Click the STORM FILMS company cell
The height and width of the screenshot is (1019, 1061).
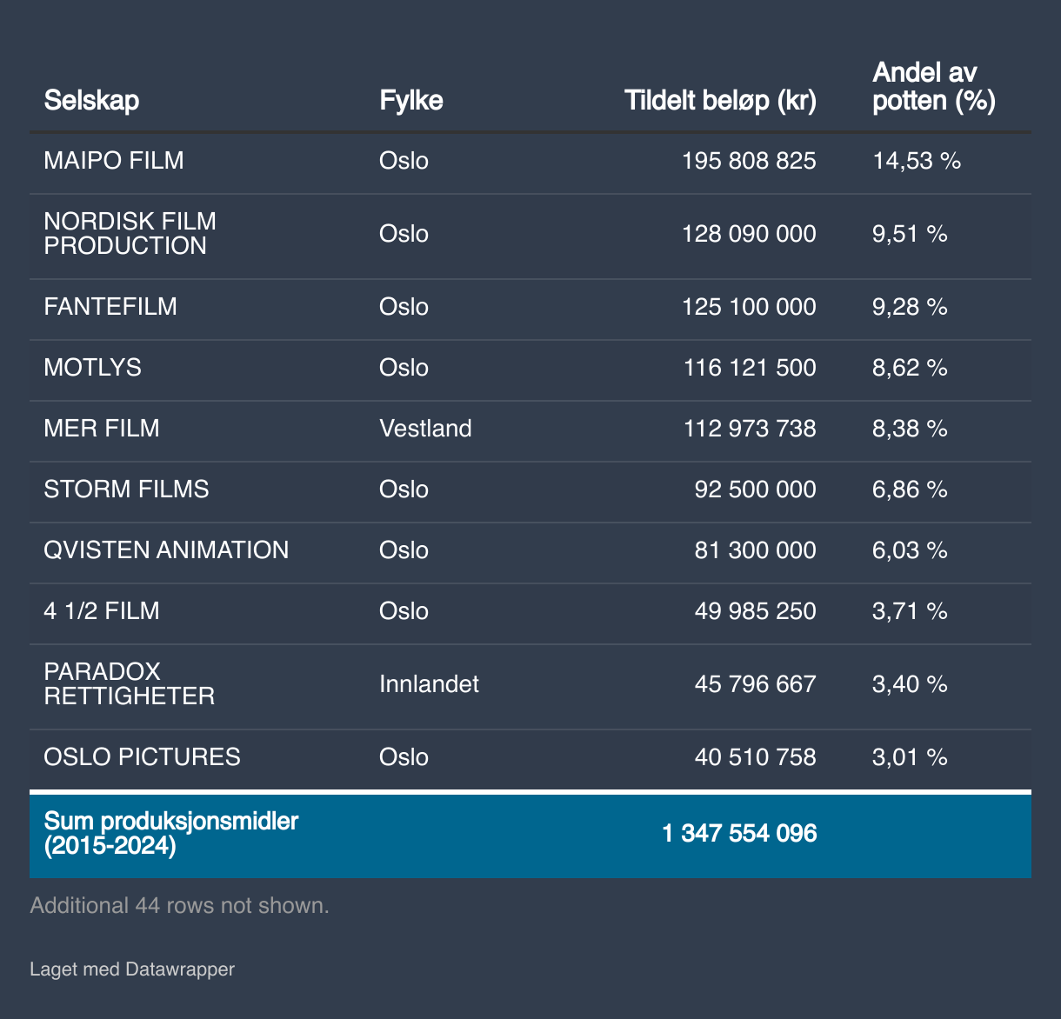(x=126, y=490)
